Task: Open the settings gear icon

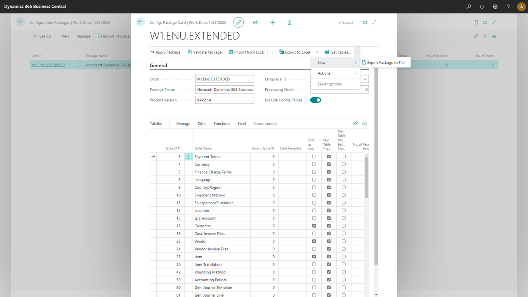Action: coord(495,7)
